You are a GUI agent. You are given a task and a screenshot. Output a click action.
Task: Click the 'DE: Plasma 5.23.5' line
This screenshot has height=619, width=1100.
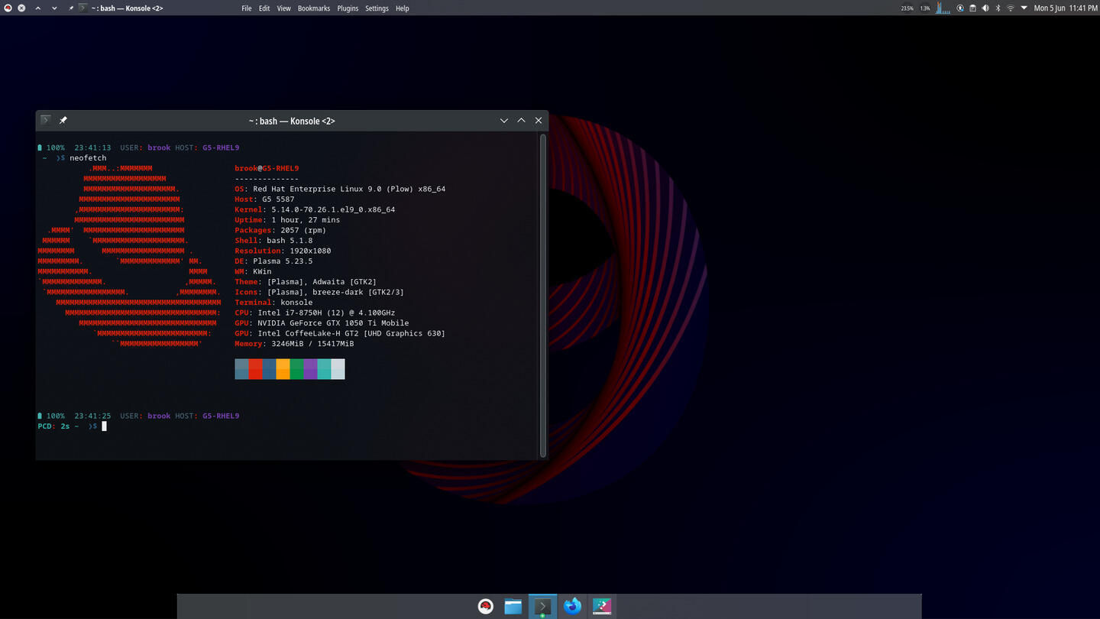tap(273, 261)
